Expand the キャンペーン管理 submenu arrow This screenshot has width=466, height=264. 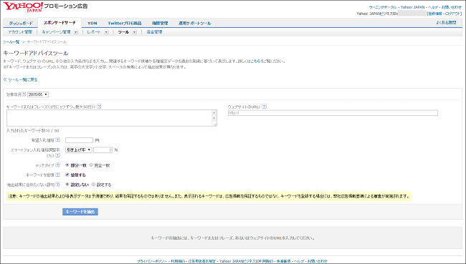click(x=76, y=32)
